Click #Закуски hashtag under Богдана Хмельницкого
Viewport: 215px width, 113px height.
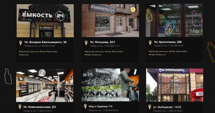click(24, 55)
